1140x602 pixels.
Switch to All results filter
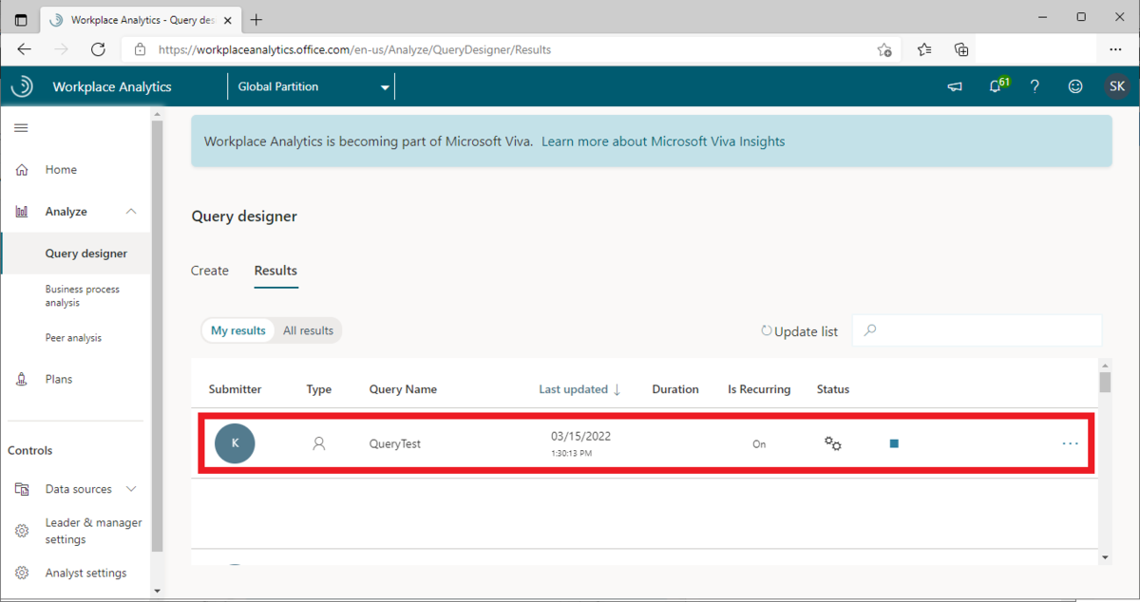[308, 330]
